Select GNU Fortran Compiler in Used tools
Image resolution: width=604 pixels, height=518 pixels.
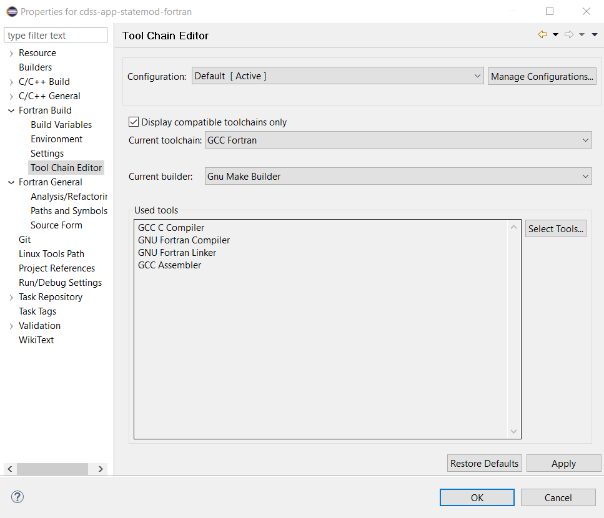tap(184, 240)
